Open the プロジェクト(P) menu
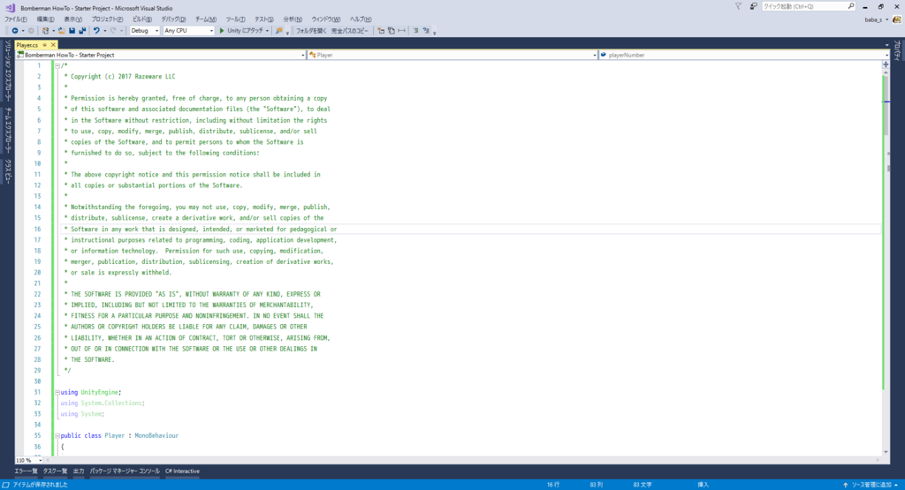 point(107,19)
